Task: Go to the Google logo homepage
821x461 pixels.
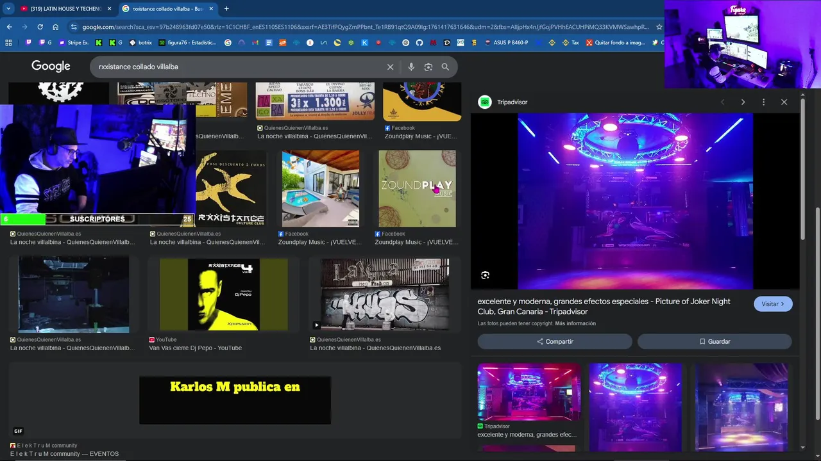Action: [x=51, y=67]
